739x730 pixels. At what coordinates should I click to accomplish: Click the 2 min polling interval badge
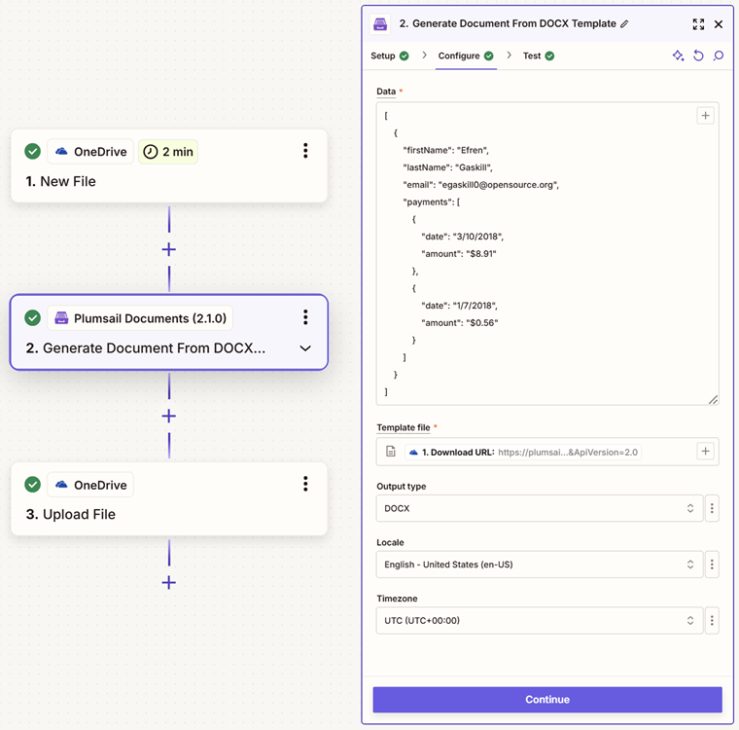[168, 152]
